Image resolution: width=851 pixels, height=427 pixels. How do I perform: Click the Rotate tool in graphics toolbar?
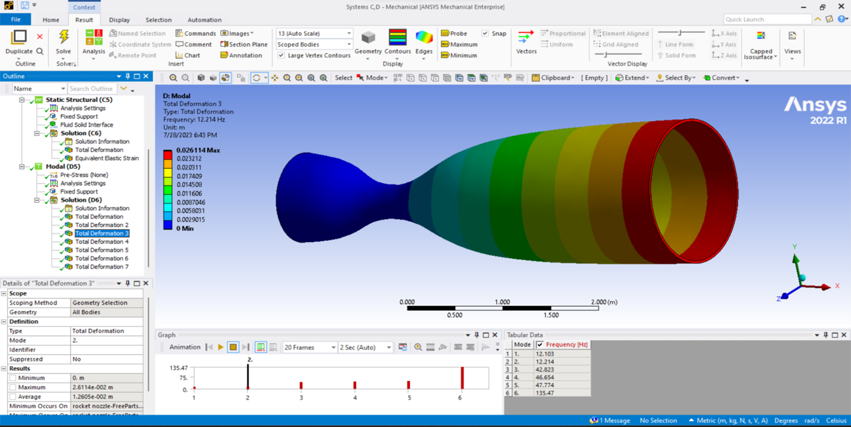tap(256, 78)
